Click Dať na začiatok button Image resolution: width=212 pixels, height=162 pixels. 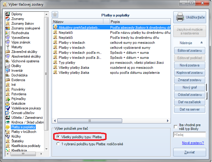click(x=190, y=102)
